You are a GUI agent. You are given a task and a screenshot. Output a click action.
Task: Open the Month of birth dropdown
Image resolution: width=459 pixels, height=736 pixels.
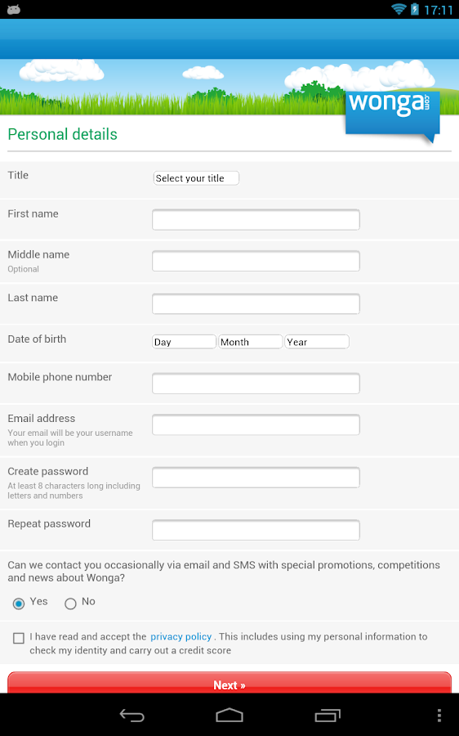[251, 342]
